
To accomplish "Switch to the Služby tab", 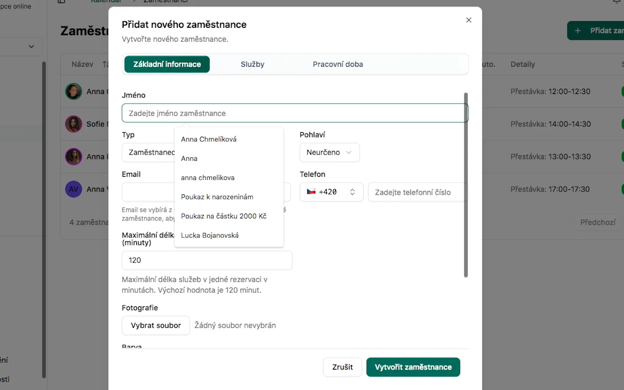I will tap(252, 64).
